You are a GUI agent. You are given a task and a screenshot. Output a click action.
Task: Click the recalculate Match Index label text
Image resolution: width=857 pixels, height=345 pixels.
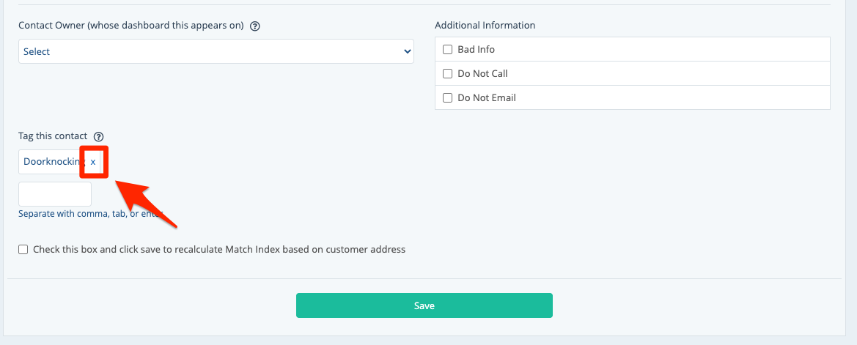[219, 250]
